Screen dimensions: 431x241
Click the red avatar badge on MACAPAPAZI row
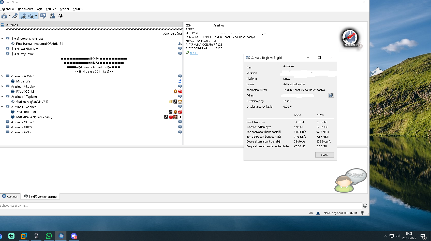click(x=175, y=117)
